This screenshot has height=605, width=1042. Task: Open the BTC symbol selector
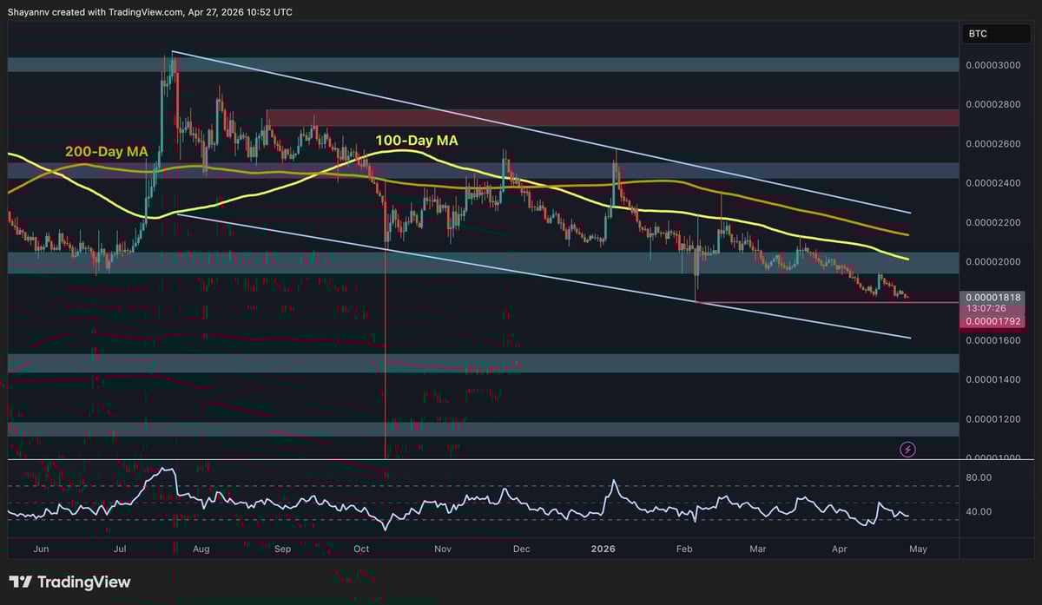pos(995,33)
